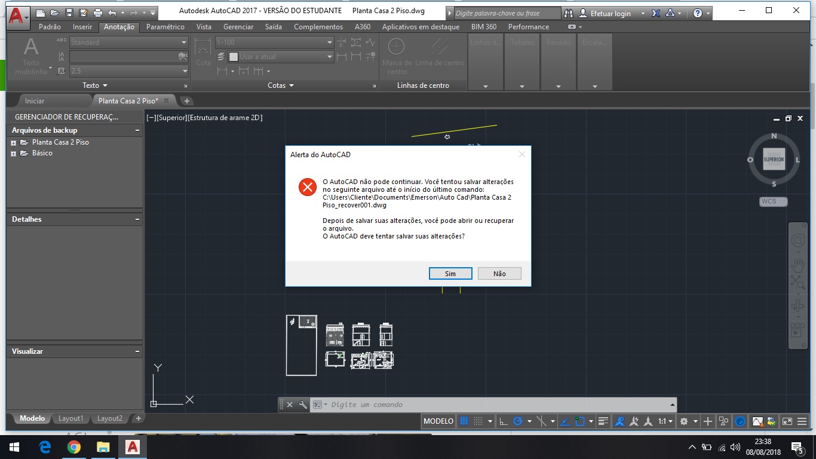Toggle object snap tracking in status bar
The image size is (816, 459).
[x=565, y=421]
